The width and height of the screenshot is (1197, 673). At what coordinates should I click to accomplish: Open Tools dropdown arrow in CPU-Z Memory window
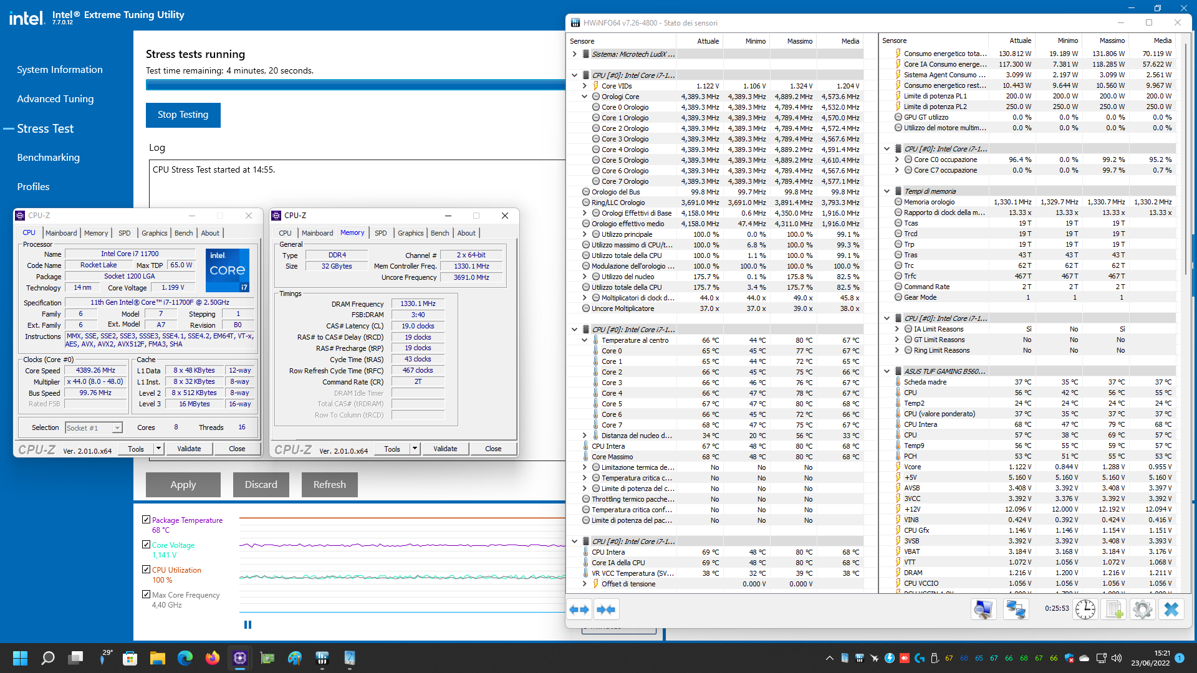[415, 449]
